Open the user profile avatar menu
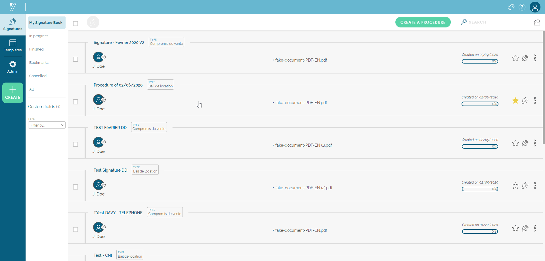The width and height of the screenshot is (545, 261). click(x=535, y=7)
